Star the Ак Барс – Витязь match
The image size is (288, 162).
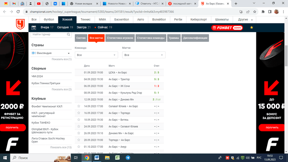tap(78, 119)
